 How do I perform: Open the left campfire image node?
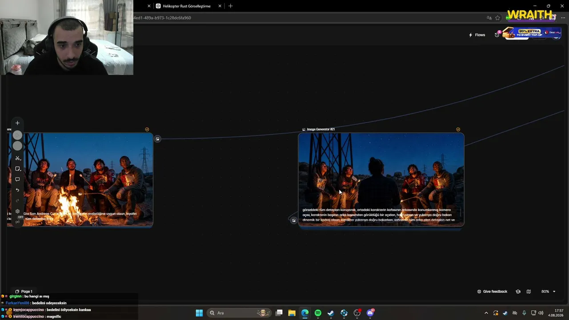80,180
